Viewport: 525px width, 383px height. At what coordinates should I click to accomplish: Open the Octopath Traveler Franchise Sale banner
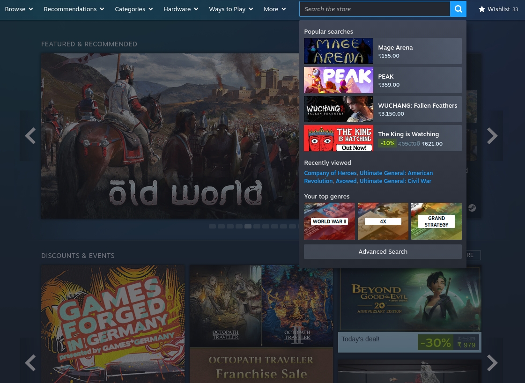coord(261,323)
